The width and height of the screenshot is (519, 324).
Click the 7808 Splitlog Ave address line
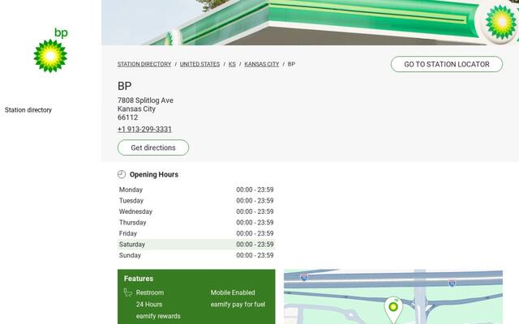[145, 100]
